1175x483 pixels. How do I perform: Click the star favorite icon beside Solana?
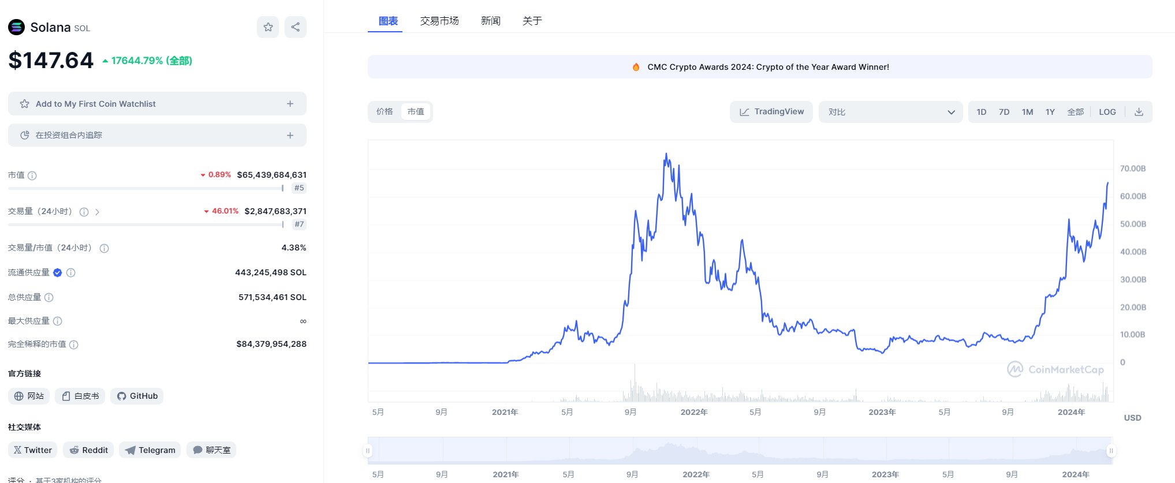pyautogui.click(x=268, y=27)
